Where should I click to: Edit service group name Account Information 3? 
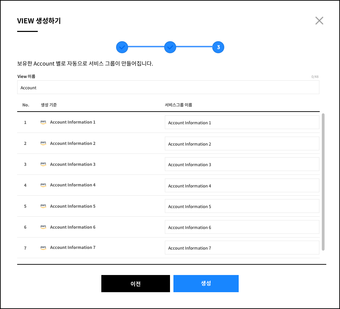(x=242, y=164)
